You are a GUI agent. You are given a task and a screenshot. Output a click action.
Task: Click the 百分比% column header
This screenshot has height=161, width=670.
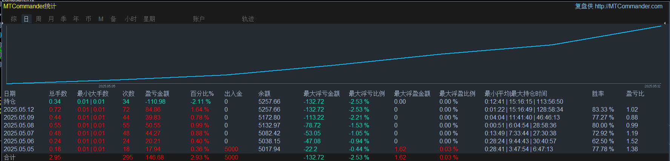click(202, 94)
